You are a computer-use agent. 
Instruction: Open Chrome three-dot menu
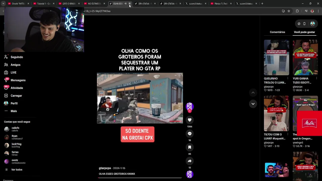[x=318, y=11]
